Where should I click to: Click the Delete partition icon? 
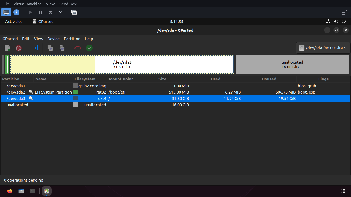tap(19, 48)
